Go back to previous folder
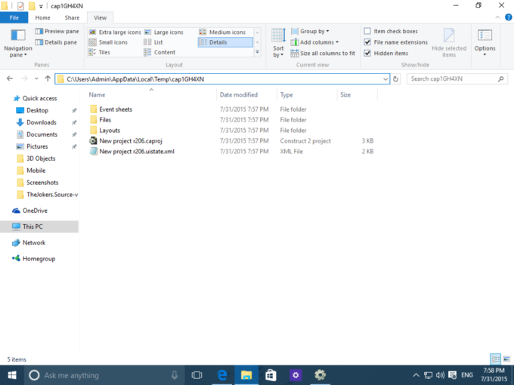514x385 pixels. coord(10,79)
